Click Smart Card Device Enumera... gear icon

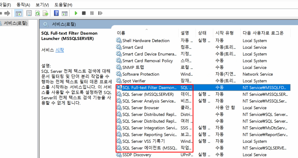tap(119, 54)
